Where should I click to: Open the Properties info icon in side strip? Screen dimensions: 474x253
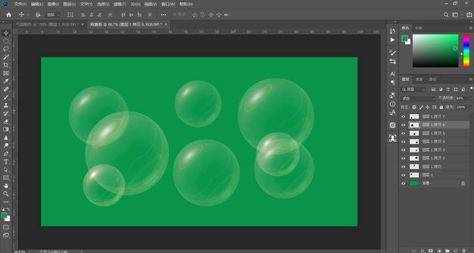392,104
